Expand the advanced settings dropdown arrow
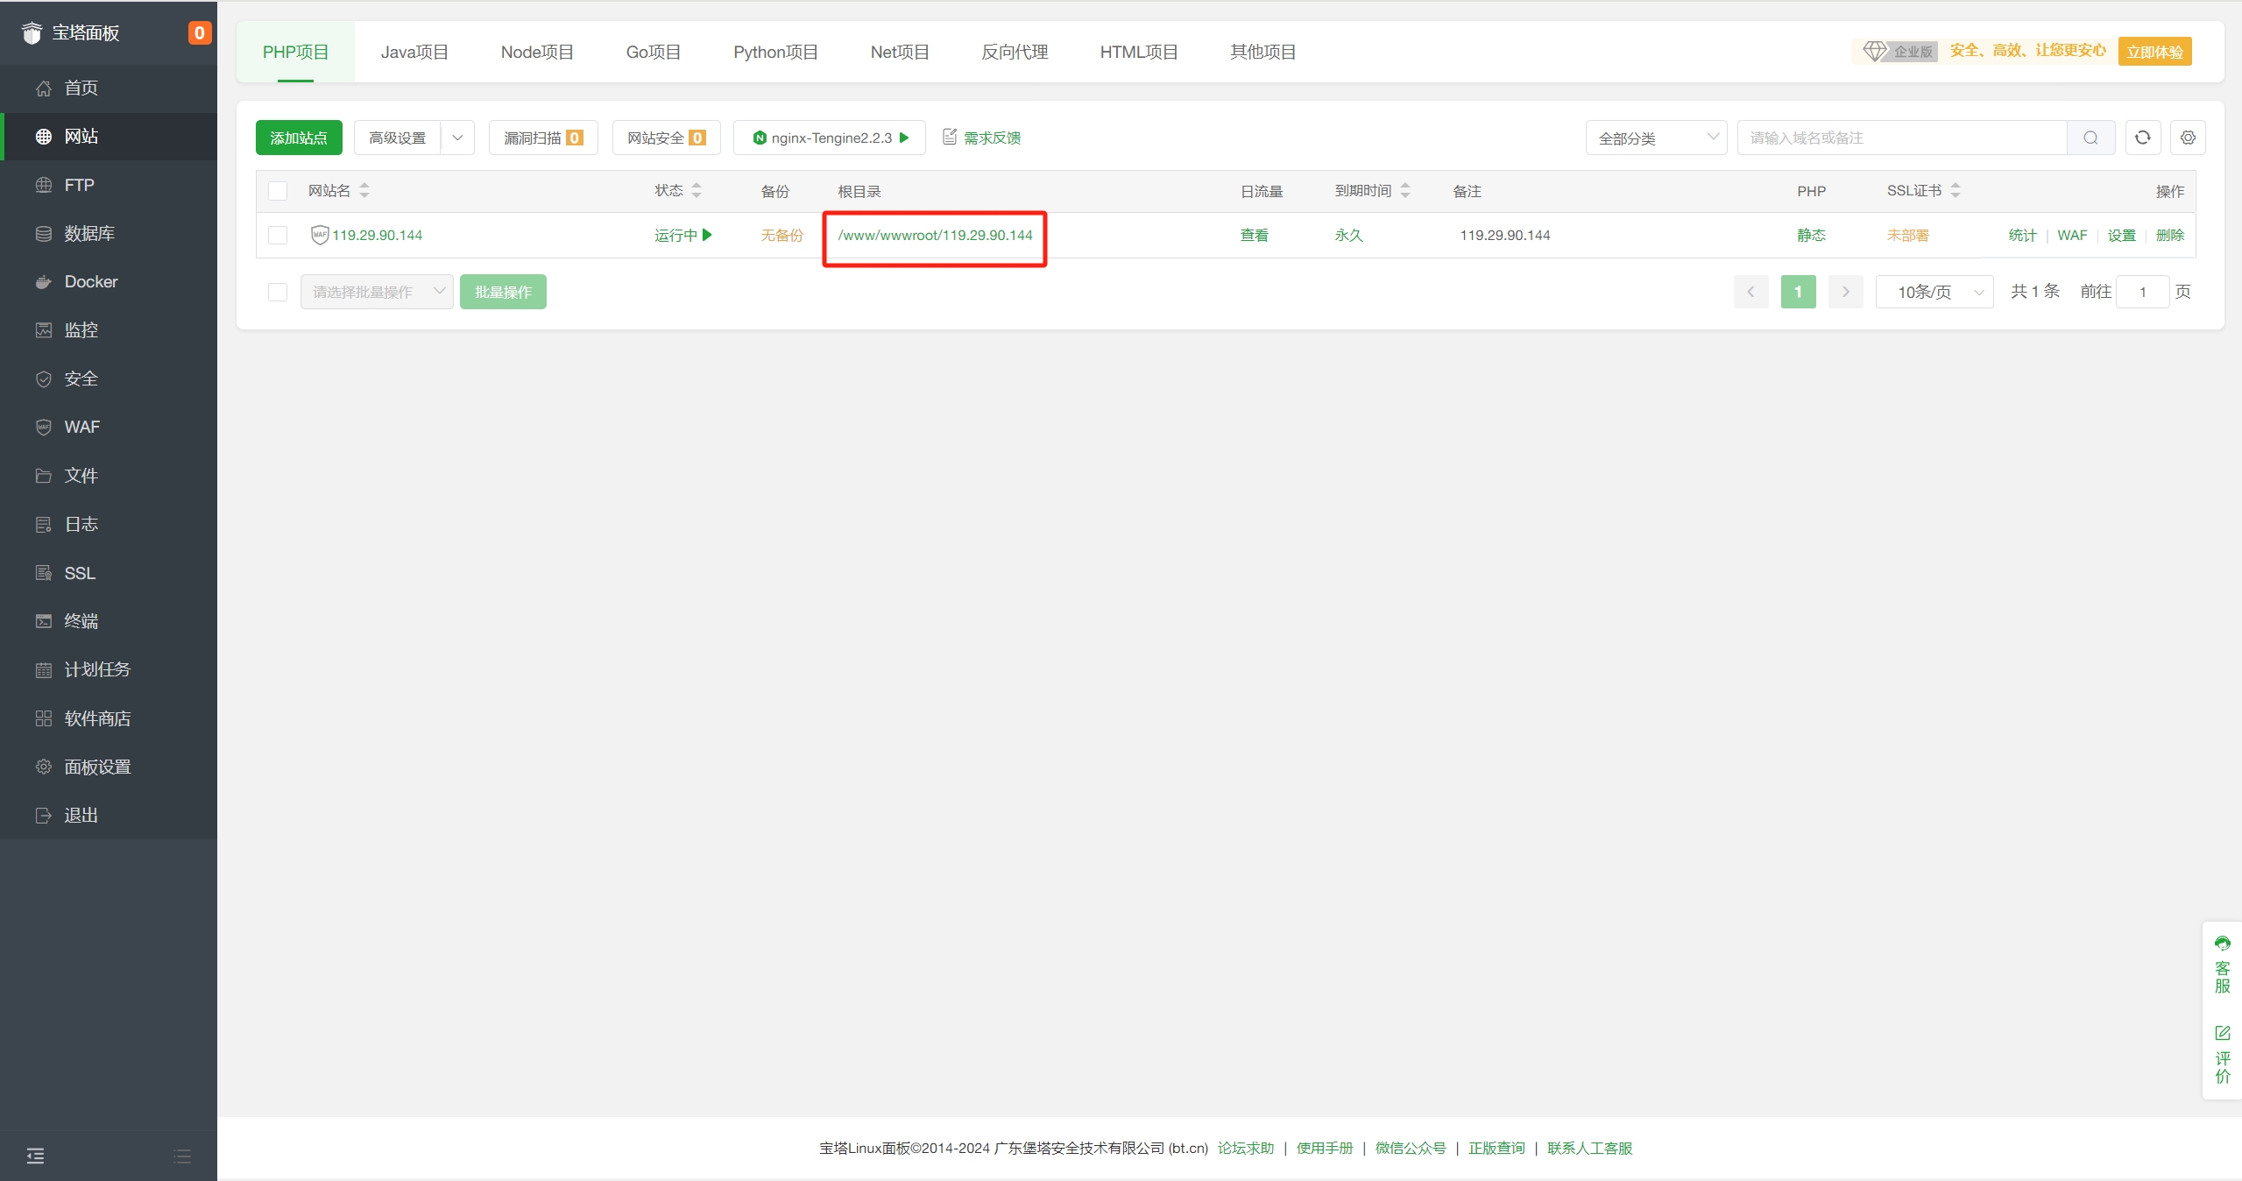The image size is (2242, 1181). pos(457,138)
